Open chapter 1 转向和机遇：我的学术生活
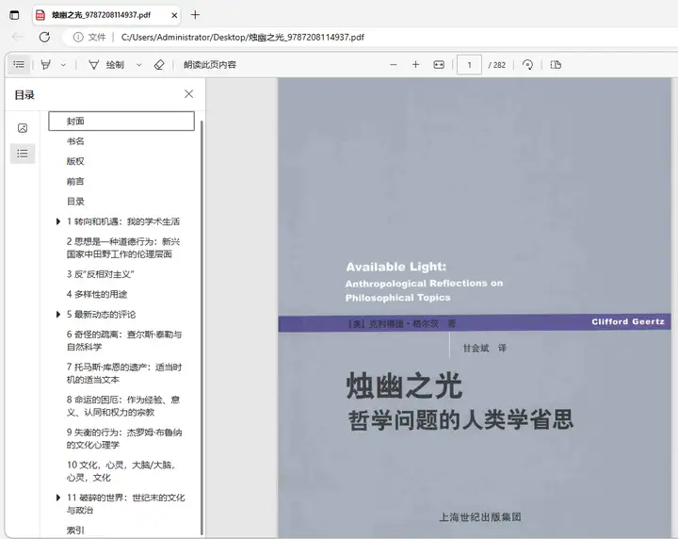 pyautogui.click(x=123, y=221)
